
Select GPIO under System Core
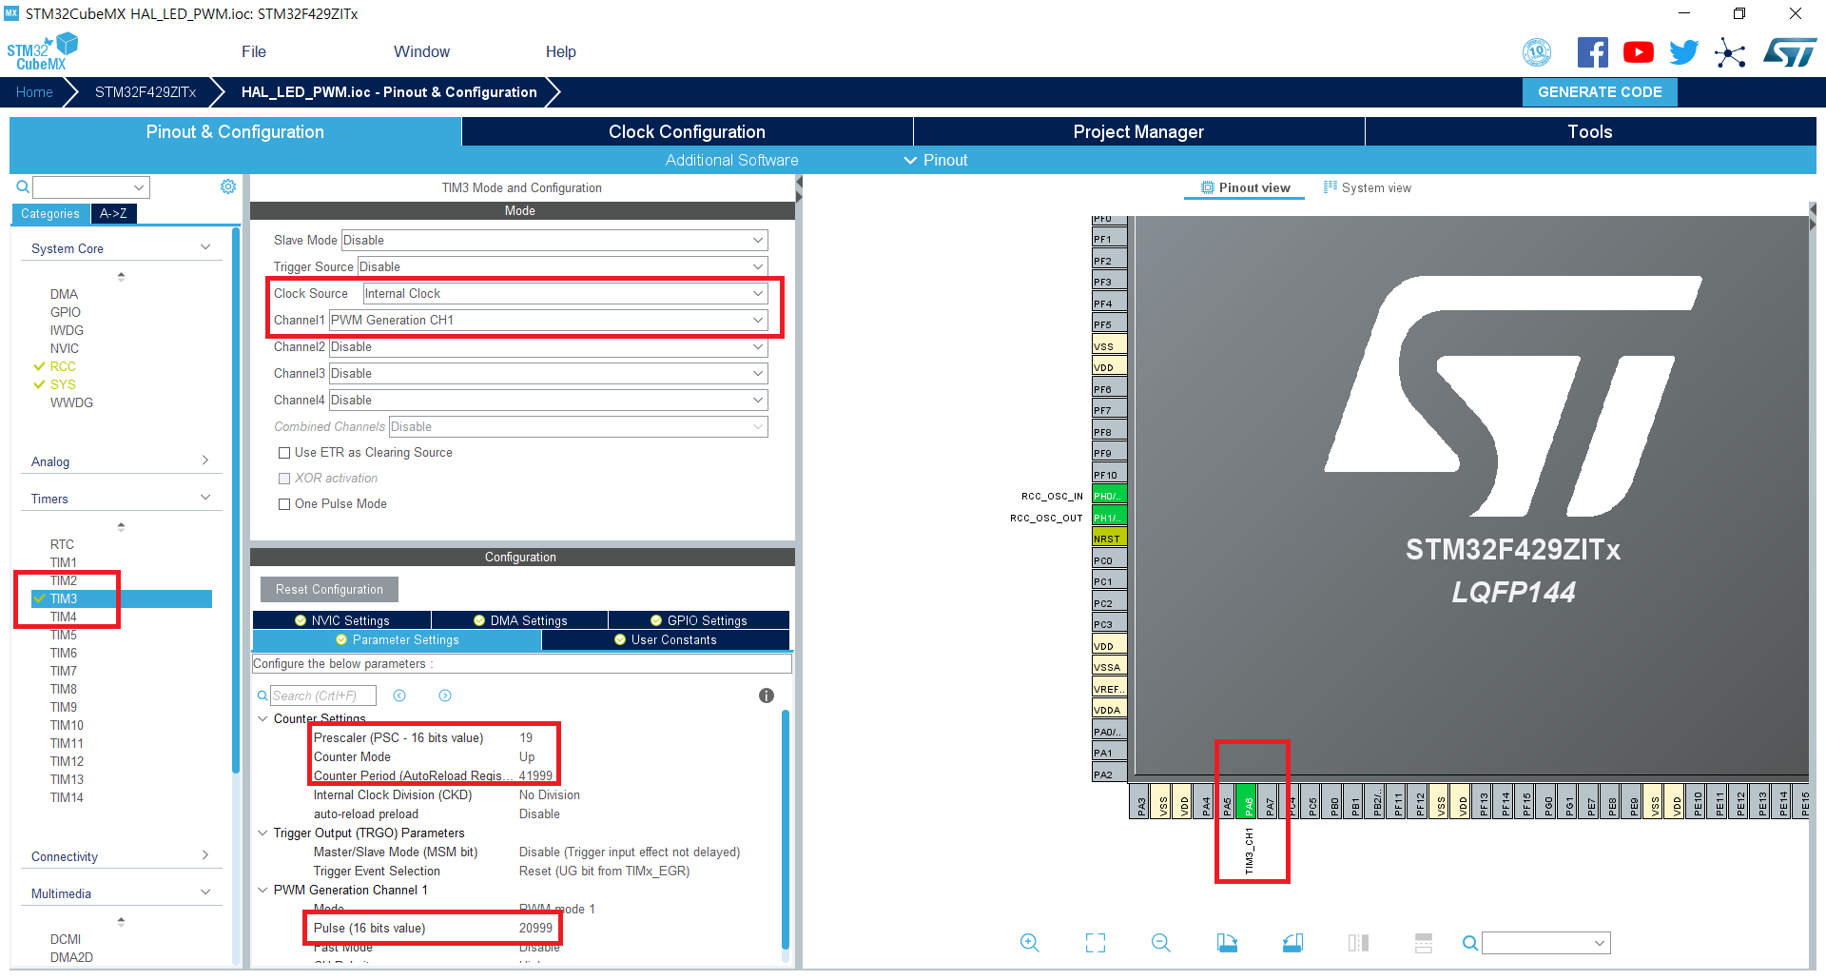coord(66,312)
